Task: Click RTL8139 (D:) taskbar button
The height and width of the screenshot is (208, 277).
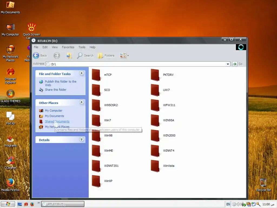Action: (x=63, y=204)
